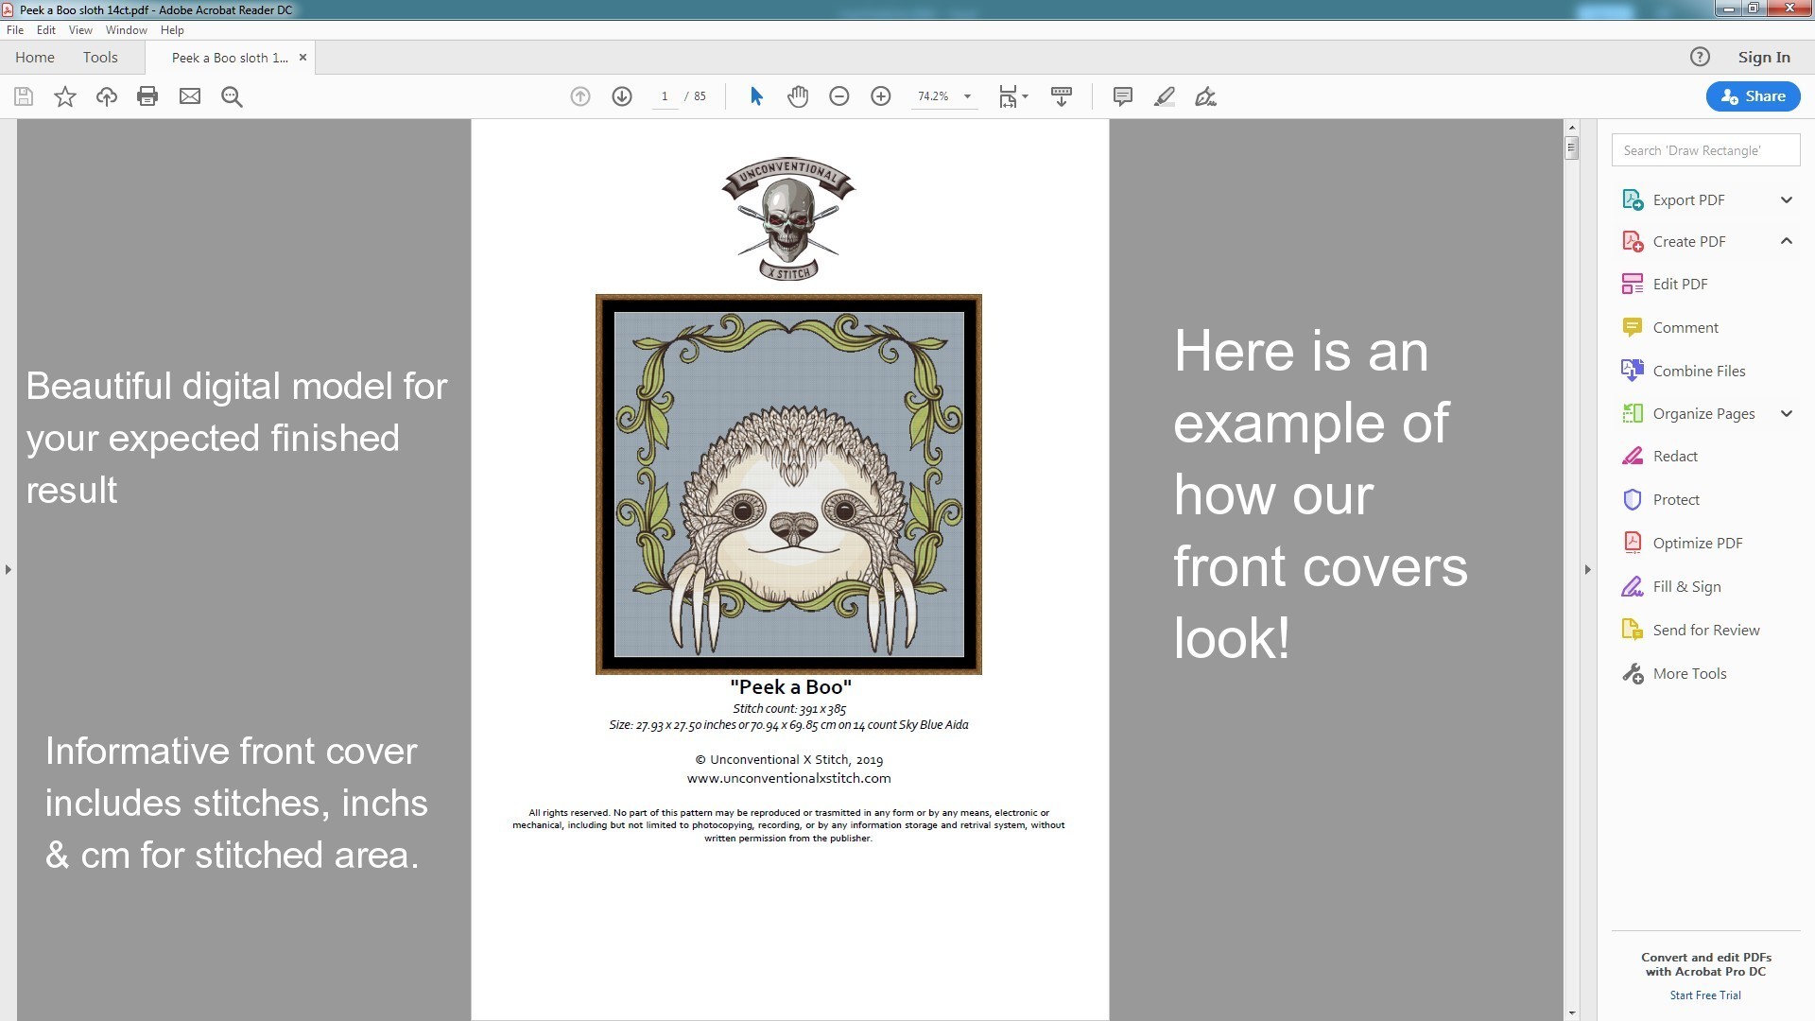Expand the Export PDF chevron
This screenshot has height=1021, width=1815.
[1787, 199]
